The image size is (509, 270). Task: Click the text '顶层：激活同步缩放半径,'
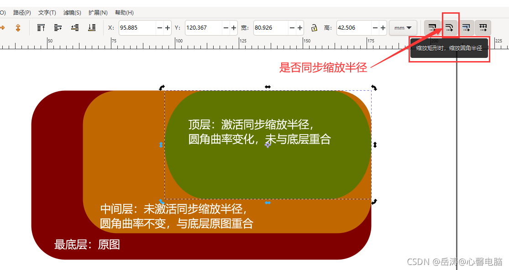pyautogui.click(x=251, y=125)
